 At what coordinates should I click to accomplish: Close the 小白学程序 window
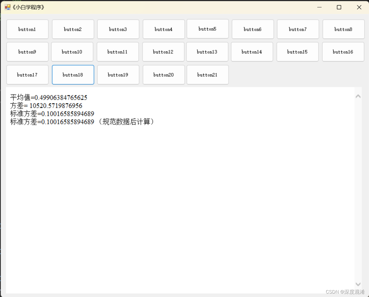pyautogui.click(x=359, y=7)
